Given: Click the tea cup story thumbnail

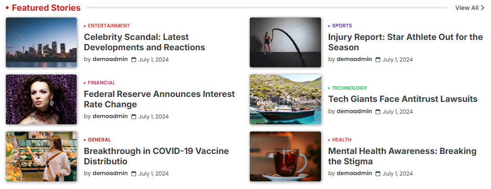Looking at the screenshot, I should click(285, 156).
